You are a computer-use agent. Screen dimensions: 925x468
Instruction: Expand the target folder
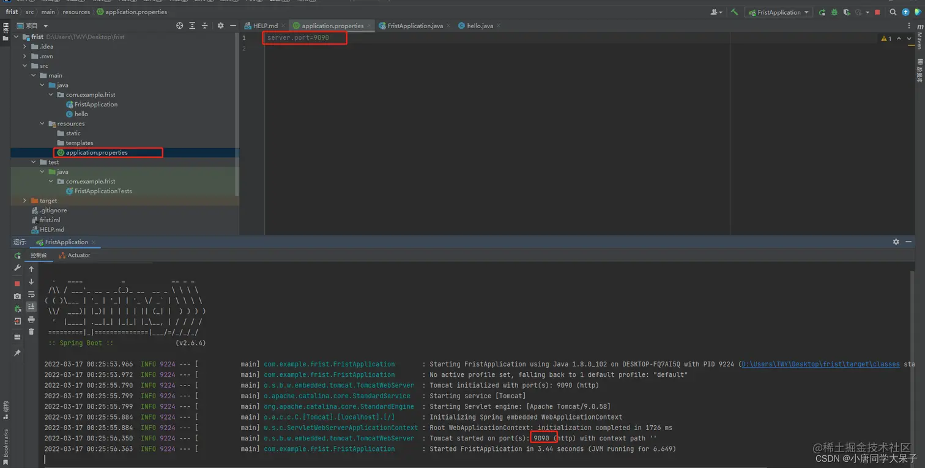tap(25, 201)
